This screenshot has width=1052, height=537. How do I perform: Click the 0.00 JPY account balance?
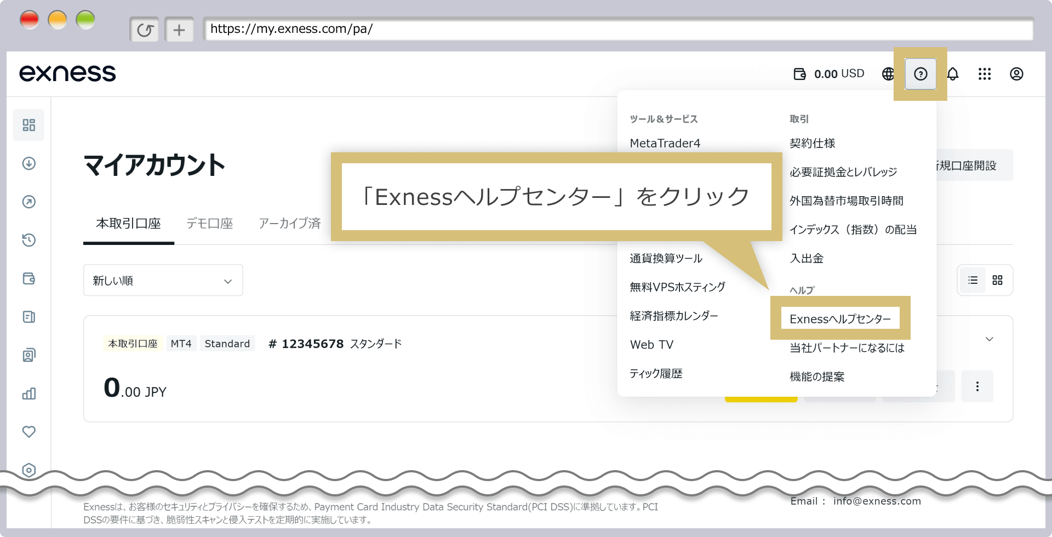coord(135,389)
